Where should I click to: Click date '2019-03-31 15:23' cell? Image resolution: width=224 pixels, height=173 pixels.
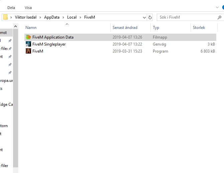[127, 51]
